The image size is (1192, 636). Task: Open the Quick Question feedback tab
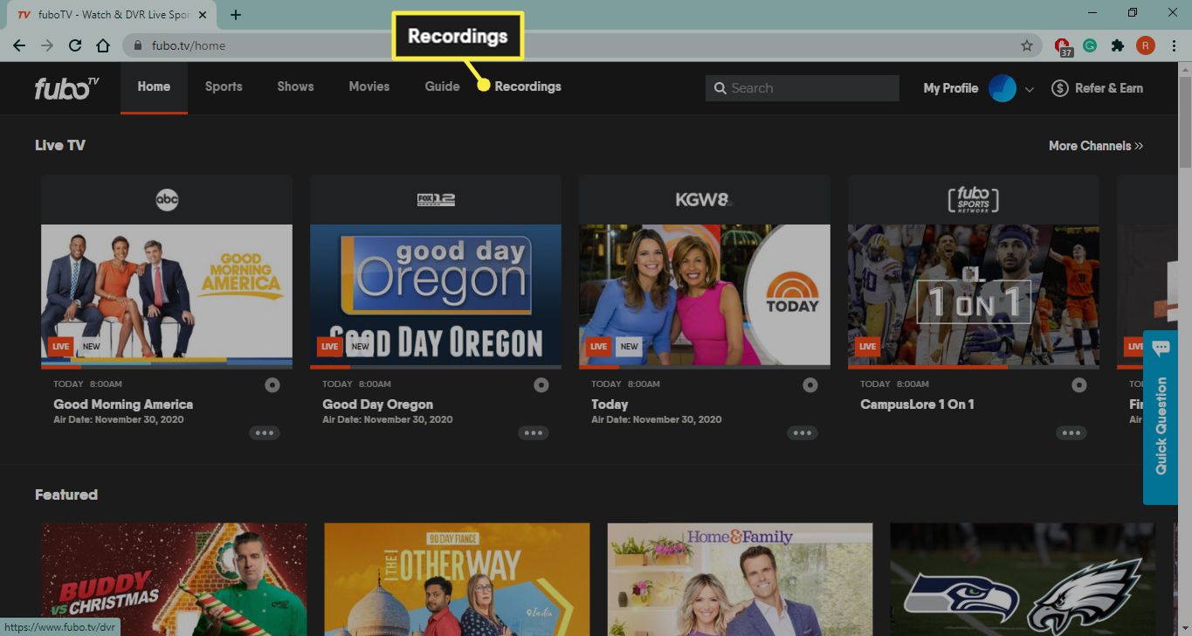(x=1161, y=418)
